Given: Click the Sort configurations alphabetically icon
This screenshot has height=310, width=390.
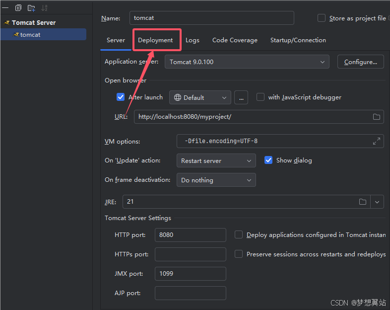Looking at the screenshot, I should [44, 8].
